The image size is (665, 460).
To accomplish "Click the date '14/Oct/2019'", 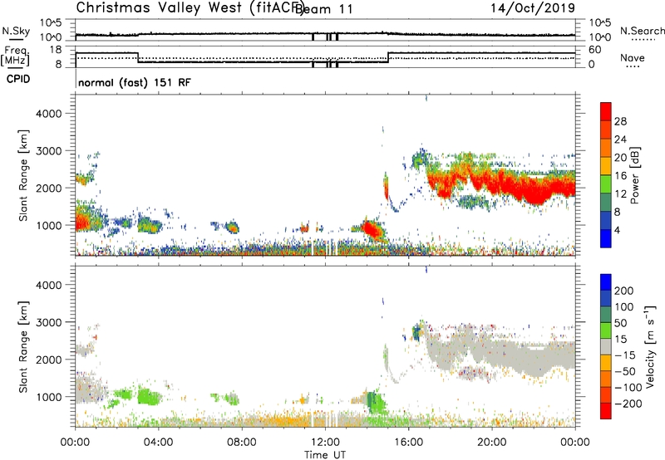I will click(533, 8).
